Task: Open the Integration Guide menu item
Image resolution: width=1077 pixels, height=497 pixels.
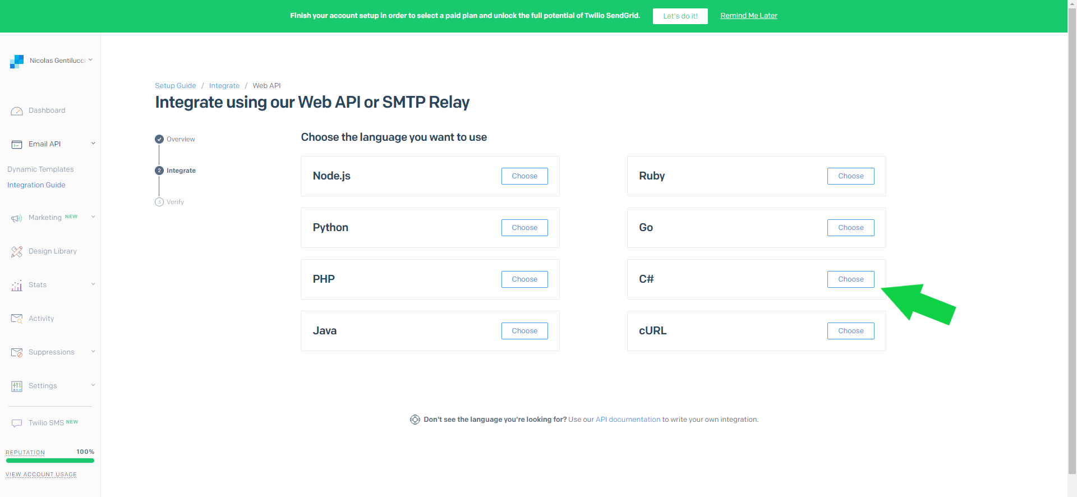Action: pyautogui.click(x=36, y=185)
